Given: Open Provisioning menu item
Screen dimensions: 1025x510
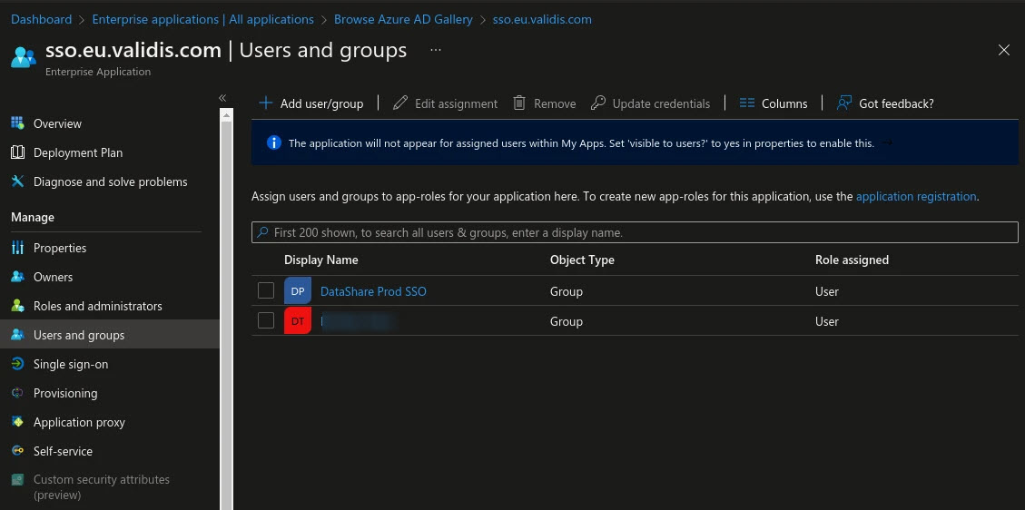Looking at the screenshot, I should pos(65,393).
